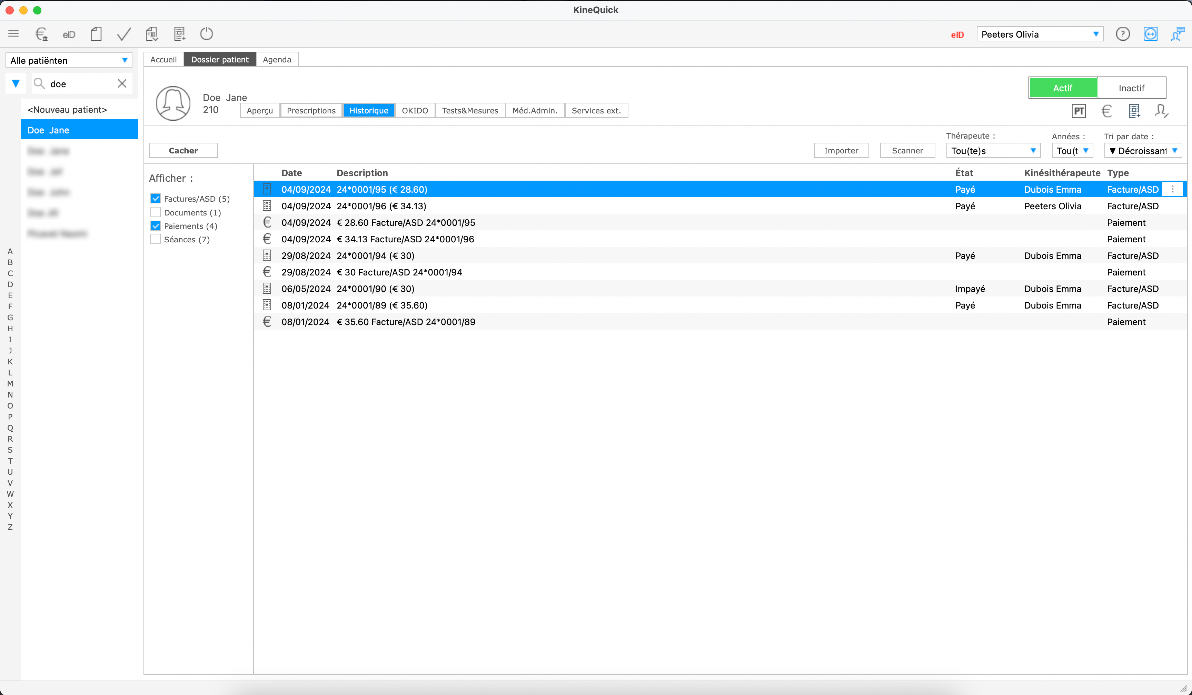Click euro icon of payment € 34.13 row
The image size is (1192, 695).
pos(267,239)
